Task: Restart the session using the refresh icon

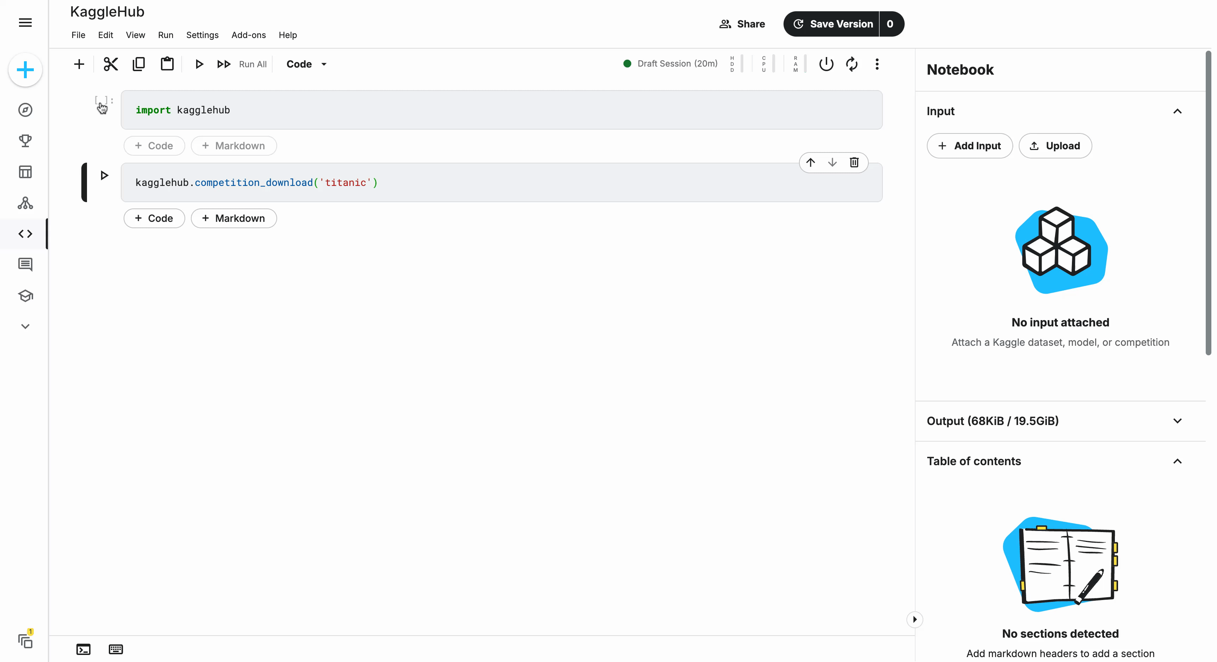Action: click(x=851, y=64)
